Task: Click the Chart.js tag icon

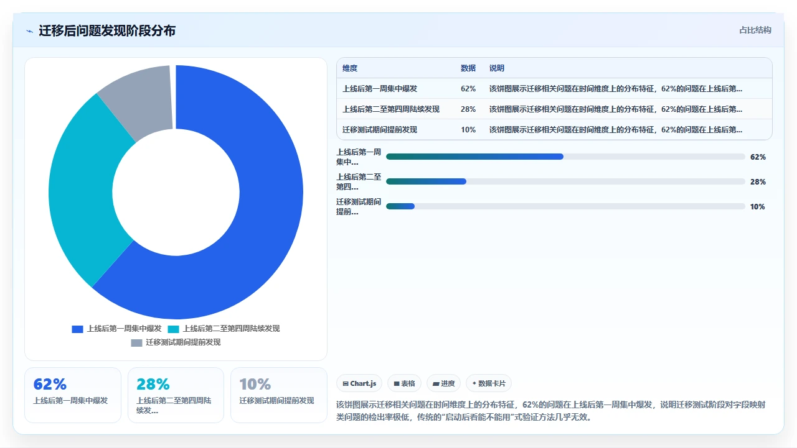Action: click(x=346, y=384)
